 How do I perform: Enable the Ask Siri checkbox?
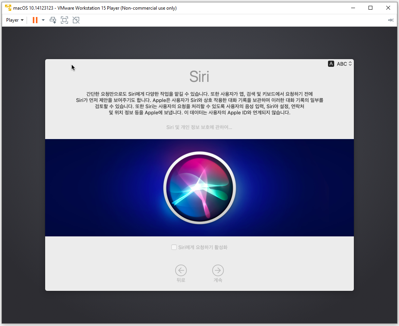(174, 247)
